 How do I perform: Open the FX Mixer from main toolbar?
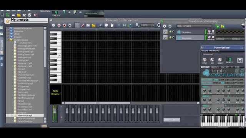coord(24,15)
